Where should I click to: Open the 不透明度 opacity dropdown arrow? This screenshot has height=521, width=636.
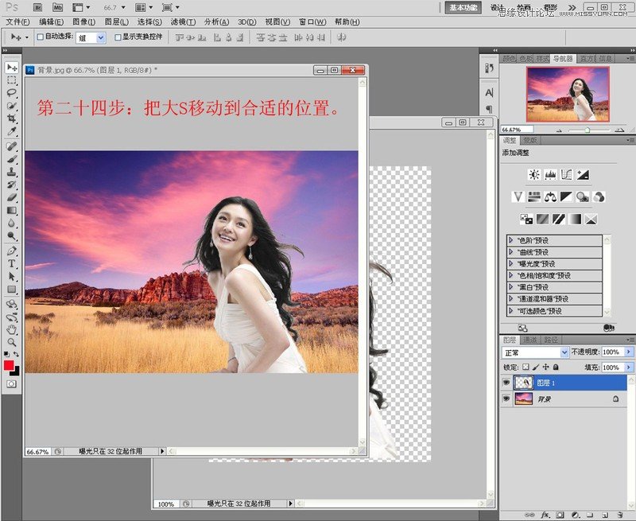coord(629,352)
